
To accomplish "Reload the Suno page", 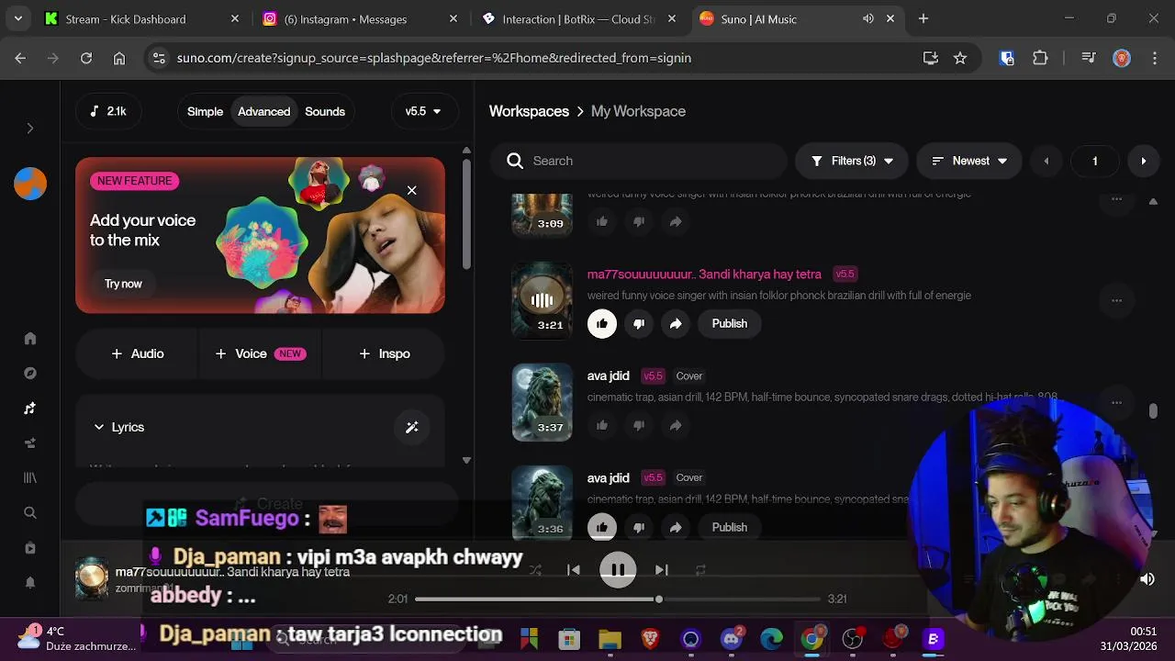I will (x=86, y=58).
